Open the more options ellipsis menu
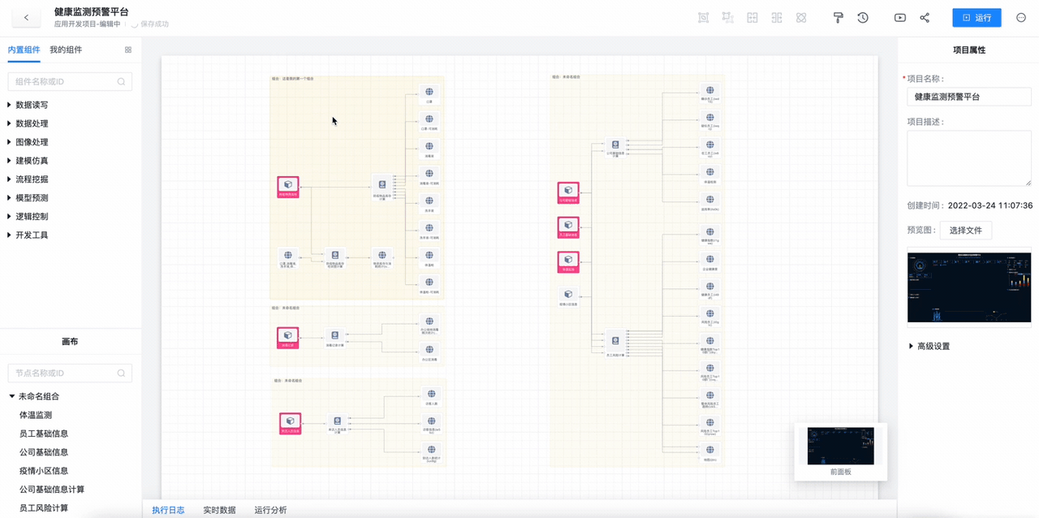Screen dimensions: 1039x518 tap(1021, 18)
